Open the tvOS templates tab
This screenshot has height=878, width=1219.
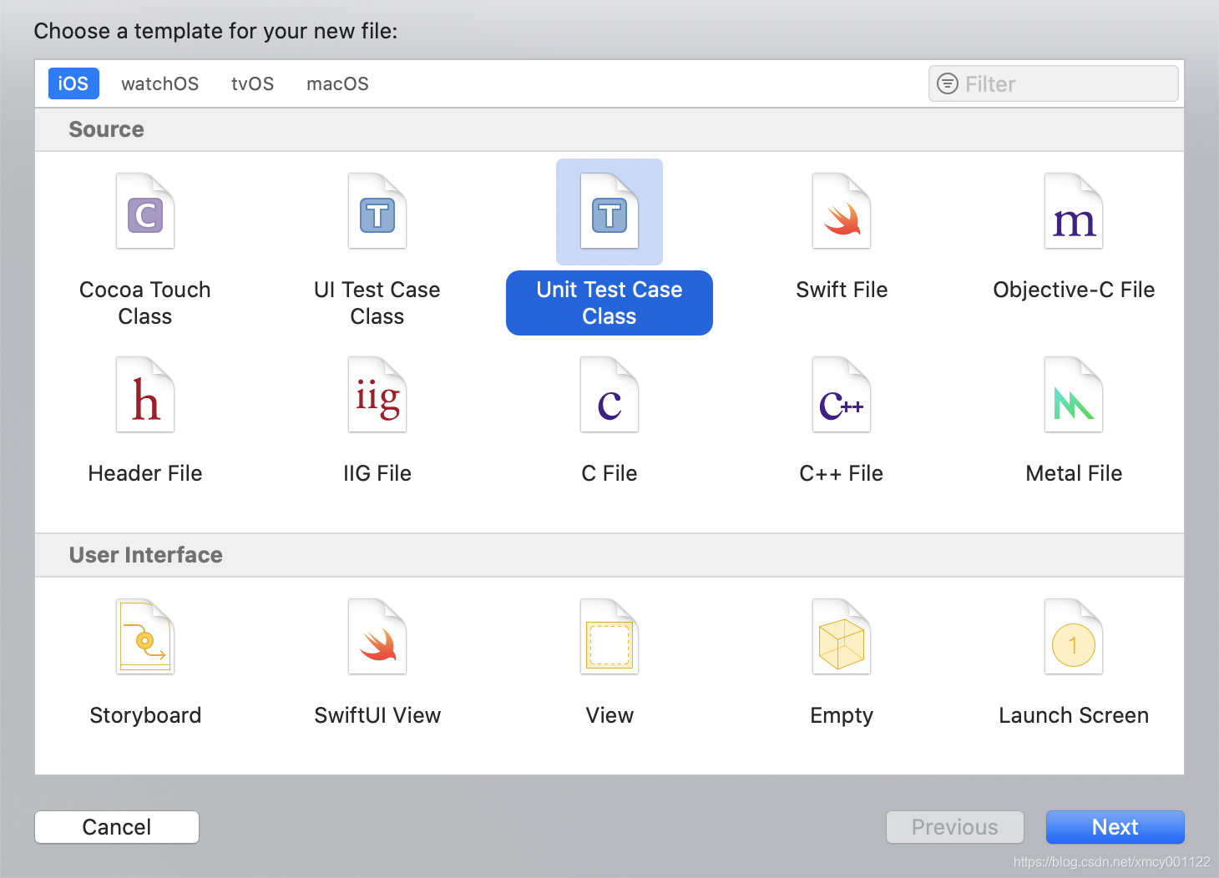253,83
